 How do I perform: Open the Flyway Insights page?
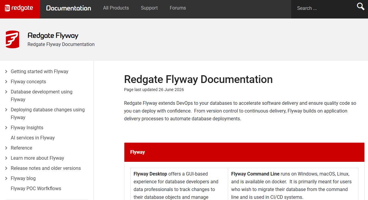pyautogui.click(x=27, y=128)
